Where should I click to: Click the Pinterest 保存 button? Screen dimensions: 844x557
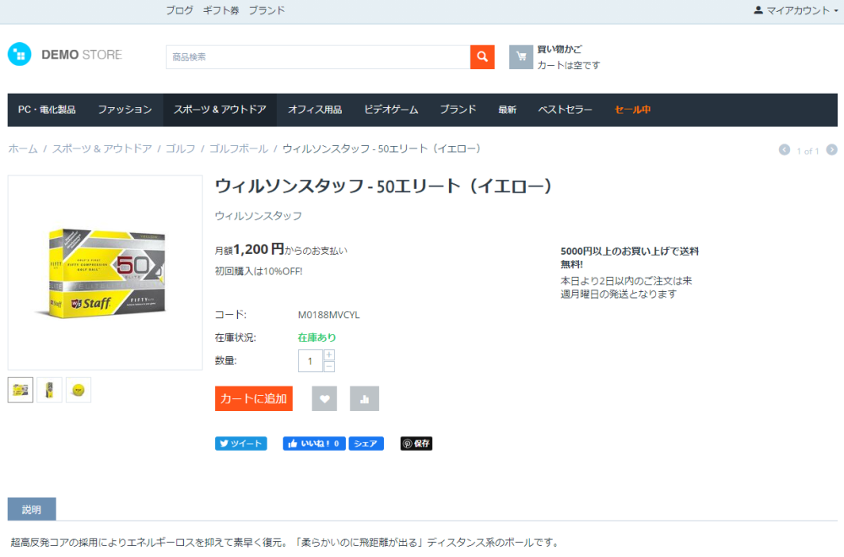416,443
